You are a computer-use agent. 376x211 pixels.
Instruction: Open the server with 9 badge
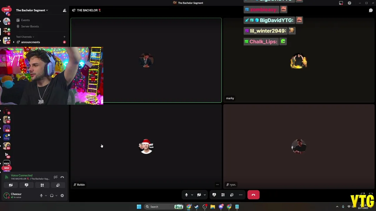(6, 21)
